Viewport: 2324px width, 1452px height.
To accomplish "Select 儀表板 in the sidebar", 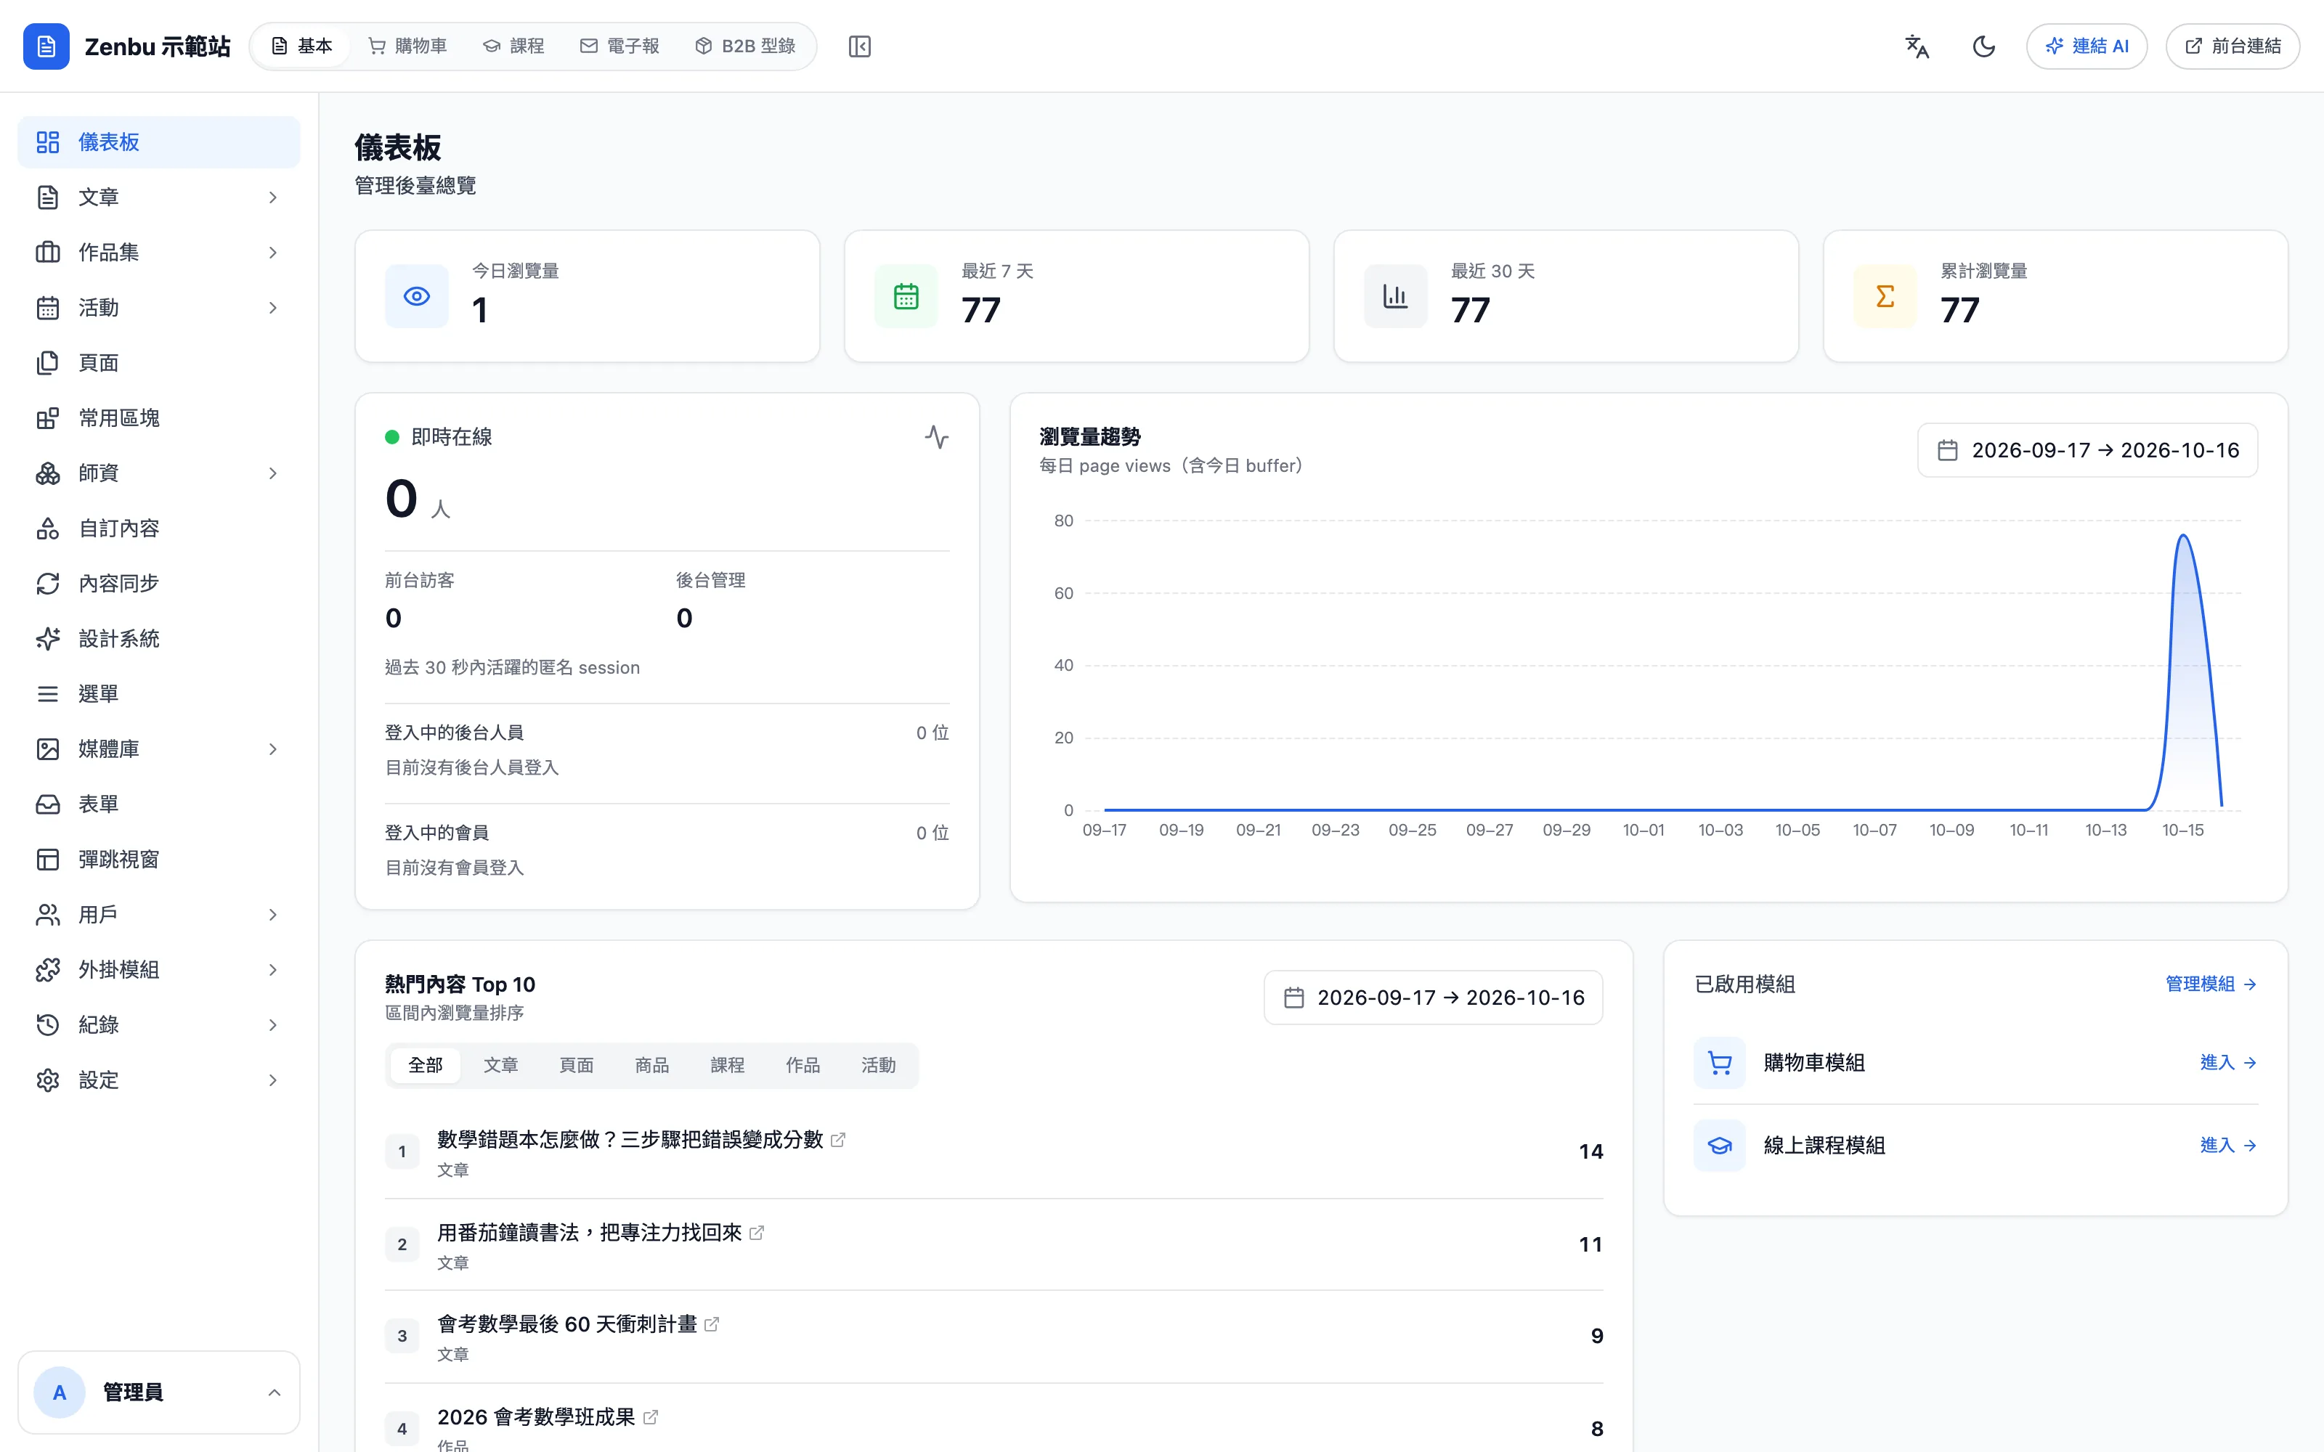I will (x=158, y=142).
